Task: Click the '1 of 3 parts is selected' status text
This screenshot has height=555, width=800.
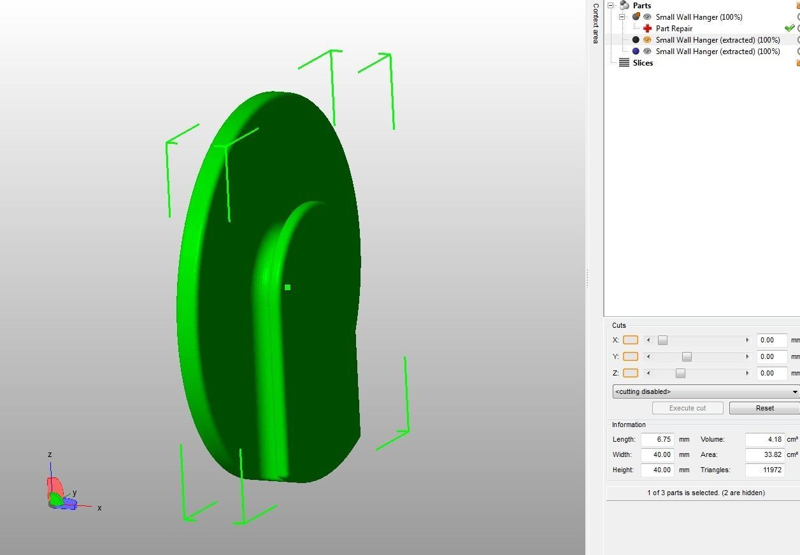Action: 706,493
